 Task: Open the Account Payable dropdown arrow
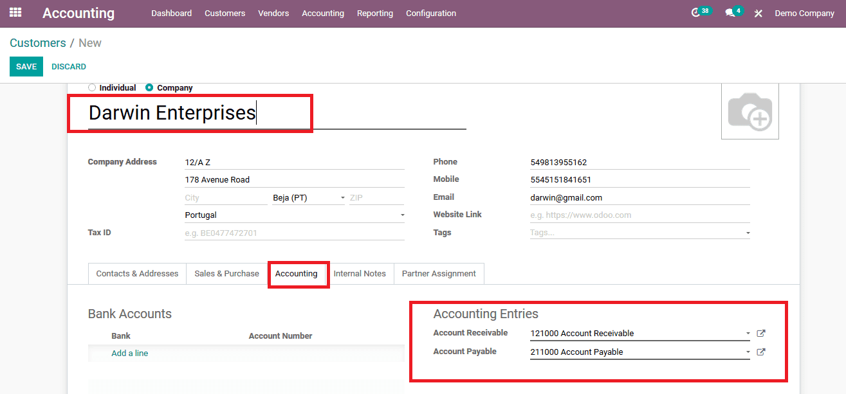click(748, 352)
